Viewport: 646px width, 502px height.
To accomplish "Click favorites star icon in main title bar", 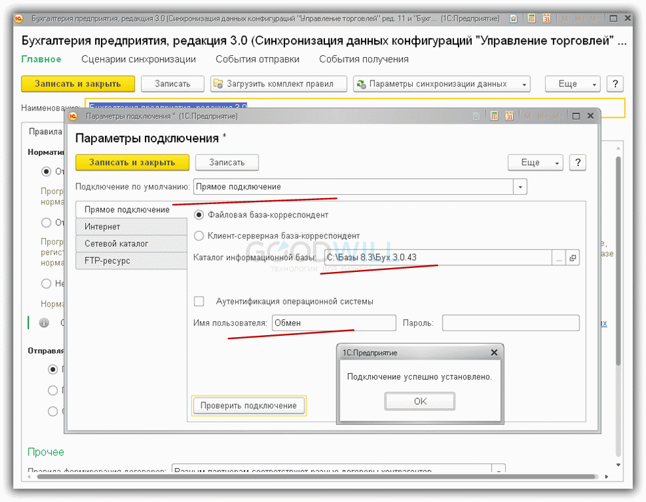I will pyautogui.click(x=514, y=18).
